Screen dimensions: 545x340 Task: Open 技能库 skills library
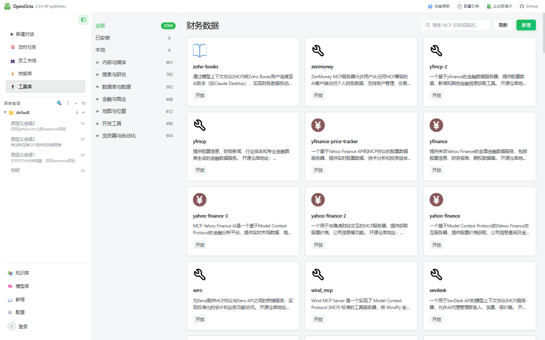(45, 74)
